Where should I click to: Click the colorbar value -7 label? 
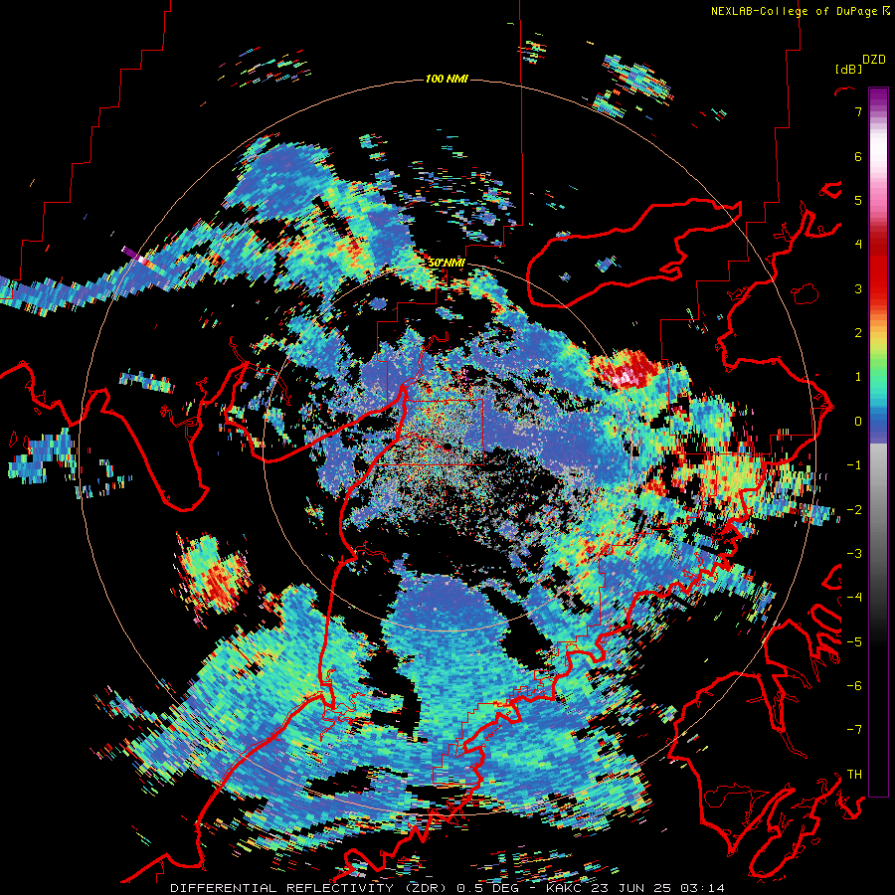(854, 730)
